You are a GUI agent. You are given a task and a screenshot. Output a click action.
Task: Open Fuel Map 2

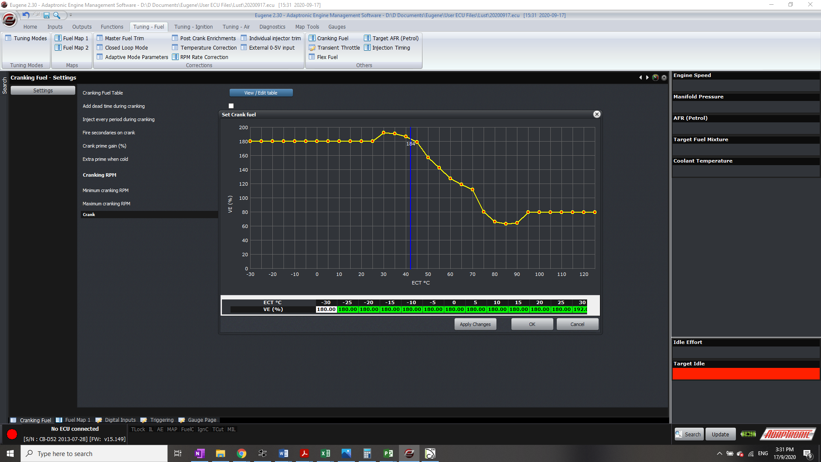click(71, 47)
